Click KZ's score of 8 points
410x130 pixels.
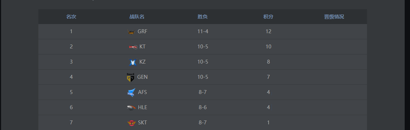[268, 61]
